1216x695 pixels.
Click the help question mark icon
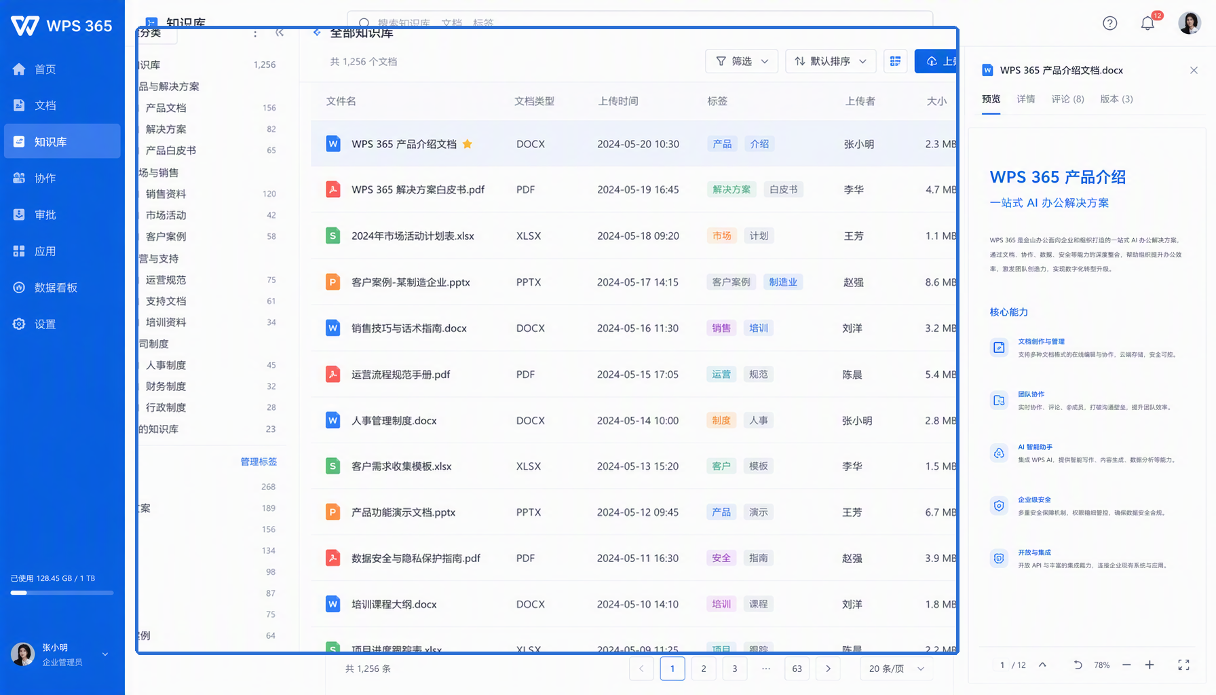[x=1110, y=23]
